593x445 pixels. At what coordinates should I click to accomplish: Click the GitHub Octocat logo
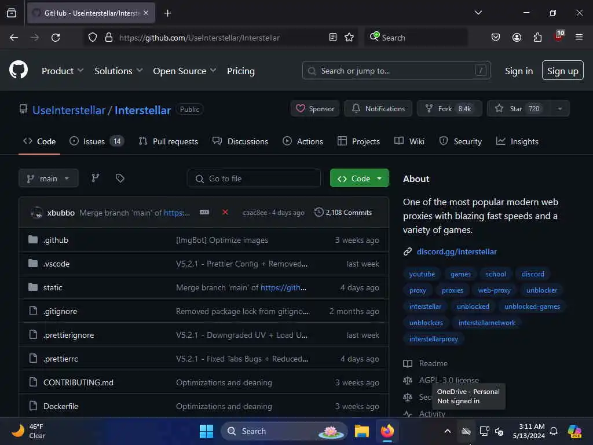[19, 70]
